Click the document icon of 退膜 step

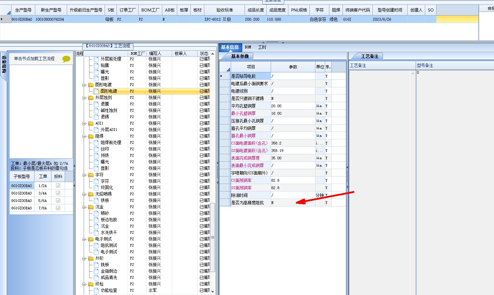tap(96, 104)
